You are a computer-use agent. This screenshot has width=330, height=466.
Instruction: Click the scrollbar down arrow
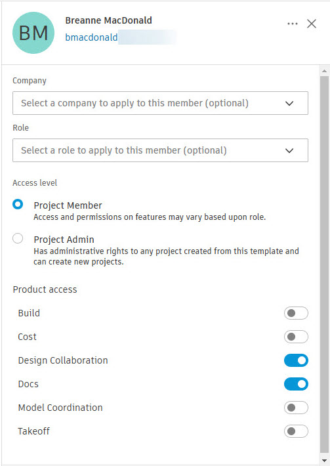coord(324,461)
